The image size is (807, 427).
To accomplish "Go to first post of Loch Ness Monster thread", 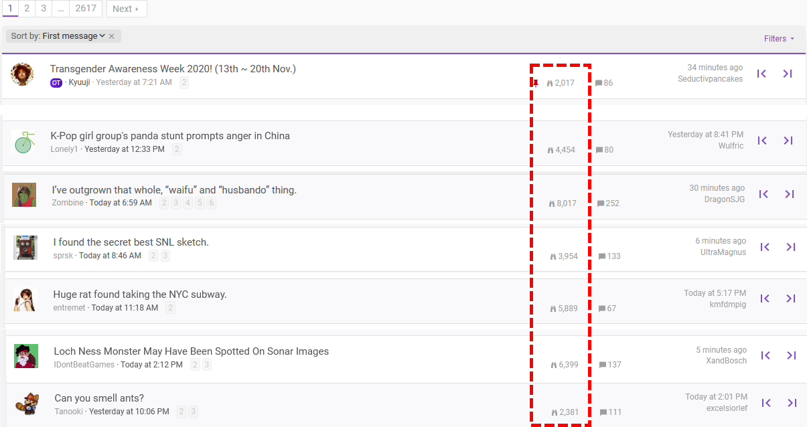I will (765, 355).
